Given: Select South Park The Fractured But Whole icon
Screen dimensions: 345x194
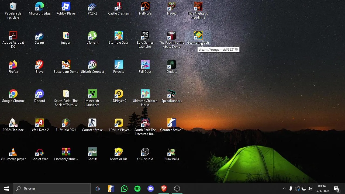Looking at the screenshot, I should tap(145, 127).
